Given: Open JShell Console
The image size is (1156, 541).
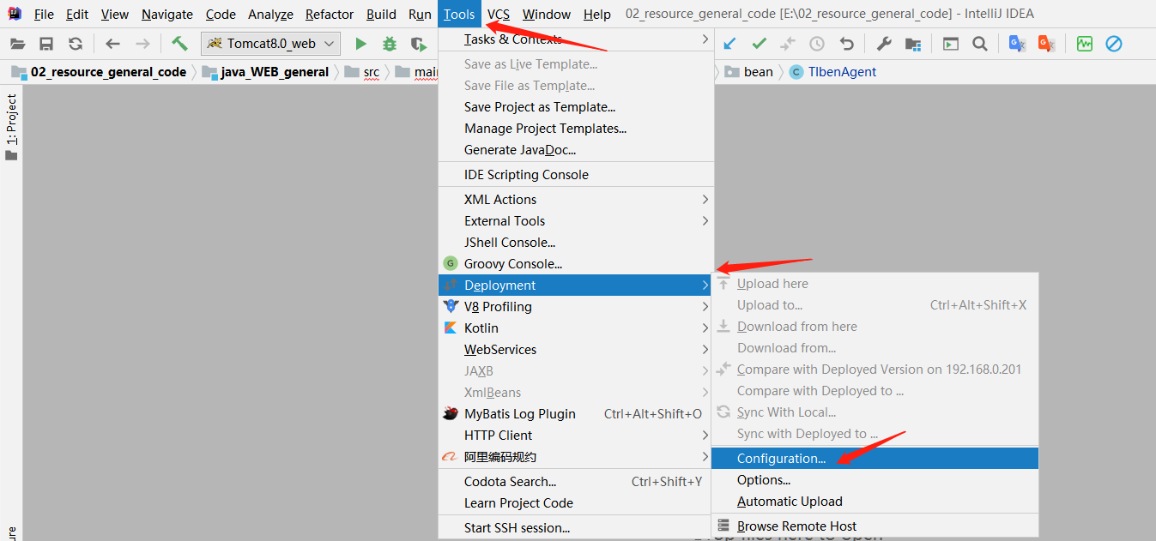Looking at the screenshot, I should [x=576, y=243].
